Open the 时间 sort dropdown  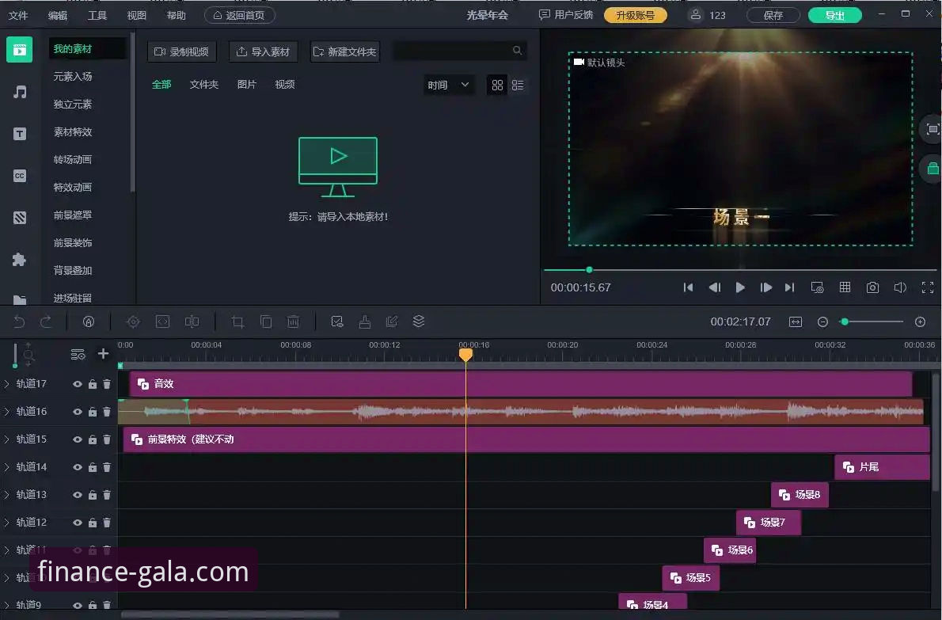tap(449, 86)
